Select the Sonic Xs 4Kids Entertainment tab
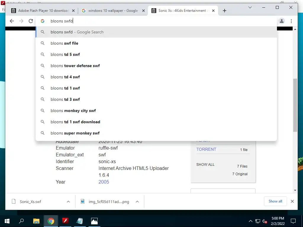Viewport: 303px width, 227px height. [183, 11]
